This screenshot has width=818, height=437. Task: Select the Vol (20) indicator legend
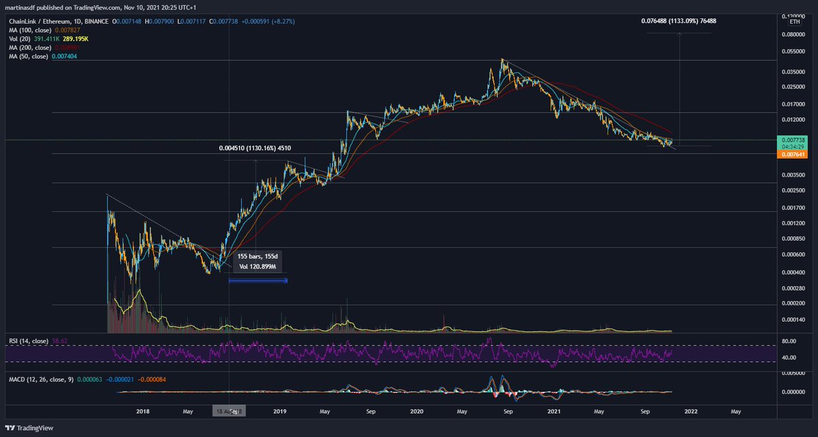[x=18, y=40]
